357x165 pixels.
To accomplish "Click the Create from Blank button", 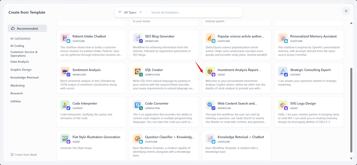I will [24, 155].
